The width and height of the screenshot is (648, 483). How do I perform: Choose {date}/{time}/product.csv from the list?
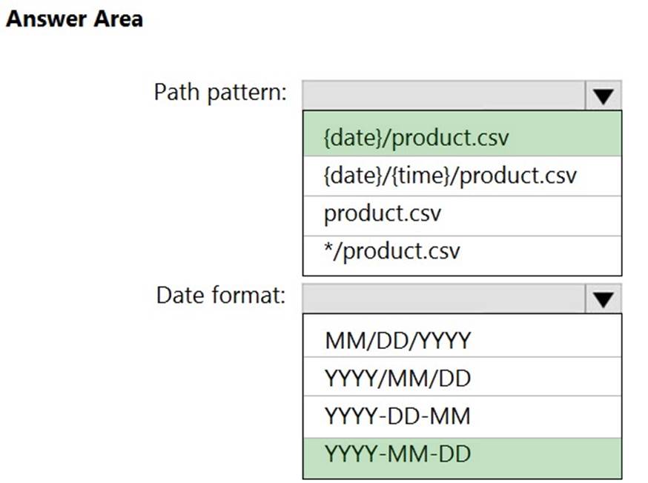pos(449,176)
